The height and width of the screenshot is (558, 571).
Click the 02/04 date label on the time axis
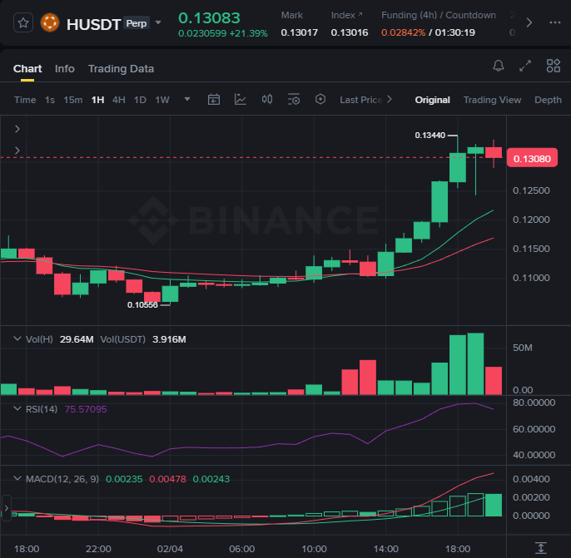click(170, 549)
